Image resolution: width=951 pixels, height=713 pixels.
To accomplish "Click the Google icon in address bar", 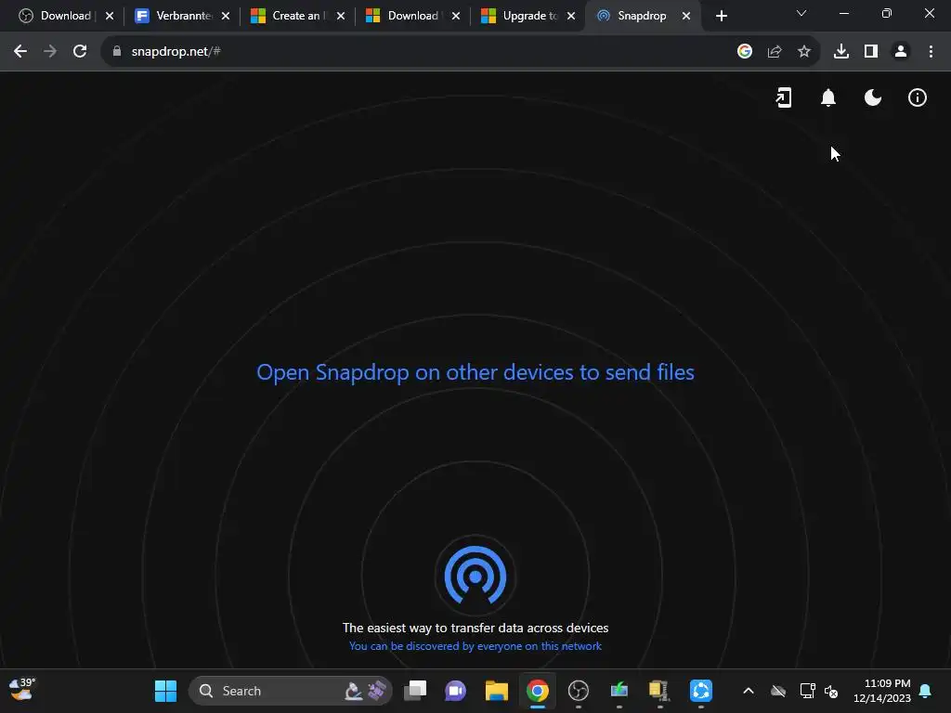I will tap(744, 52).
